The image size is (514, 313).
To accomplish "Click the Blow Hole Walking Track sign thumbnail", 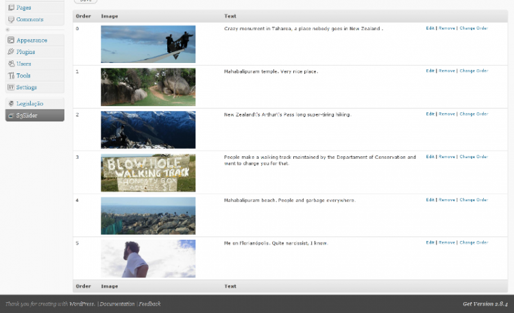I will pyautogui.click(x=148, y=173).
